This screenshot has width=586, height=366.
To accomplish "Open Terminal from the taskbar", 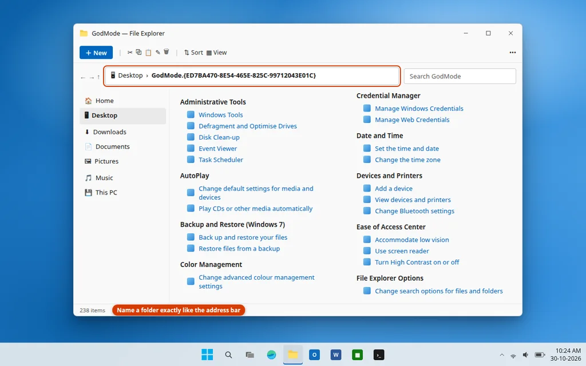I will click(x=379, y=355).
